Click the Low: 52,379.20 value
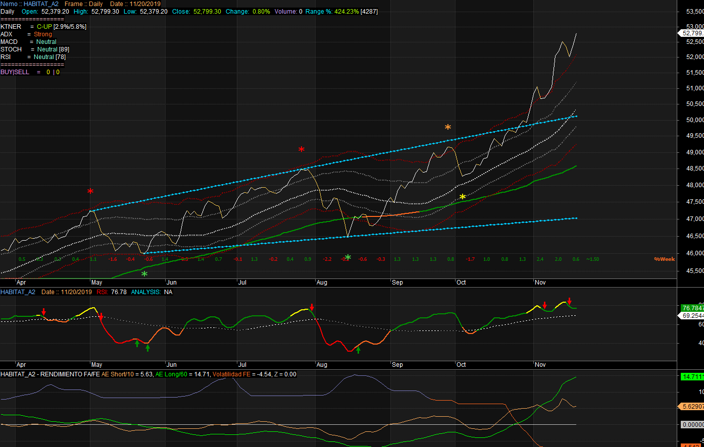The width and height of the screenshot is (704, 447). click(x=145, y=11)
